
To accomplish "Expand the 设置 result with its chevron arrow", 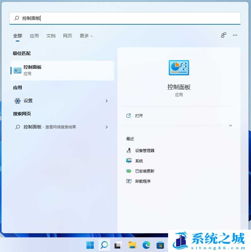I will click(107, 101).
